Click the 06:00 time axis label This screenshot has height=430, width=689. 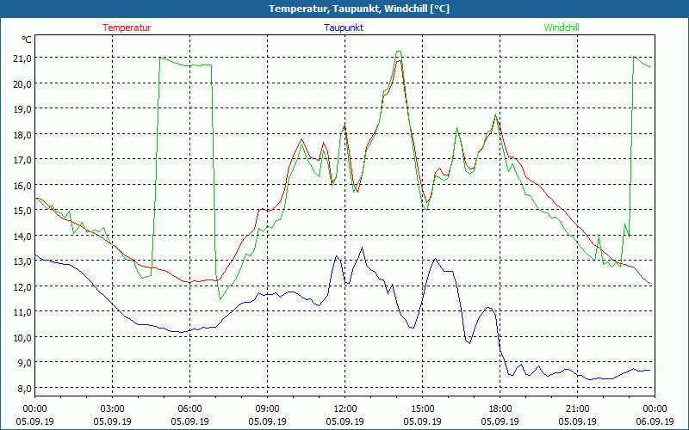click(189, 409)
